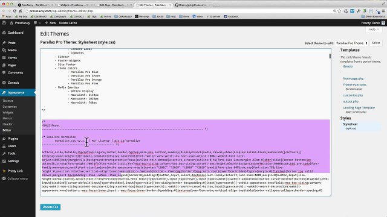Bookmark this page with the star icon
The image size is (387, 217).
click(x=339, y=11)
